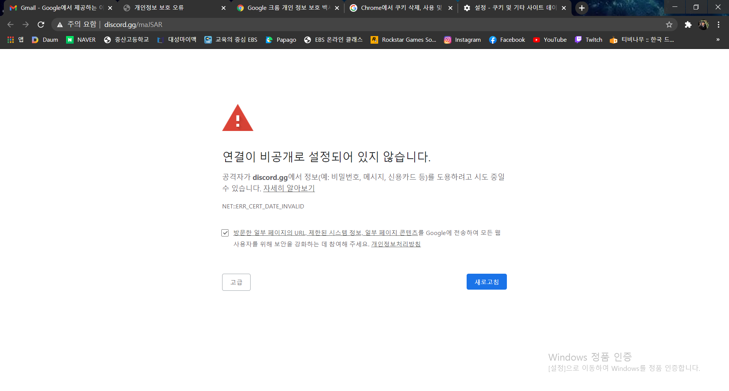
Task: Open the Chrome three-dot menu
Action: (718, 24)
